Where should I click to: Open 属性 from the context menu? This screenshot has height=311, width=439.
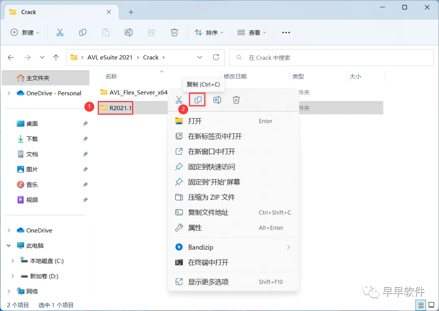[233, 228]
